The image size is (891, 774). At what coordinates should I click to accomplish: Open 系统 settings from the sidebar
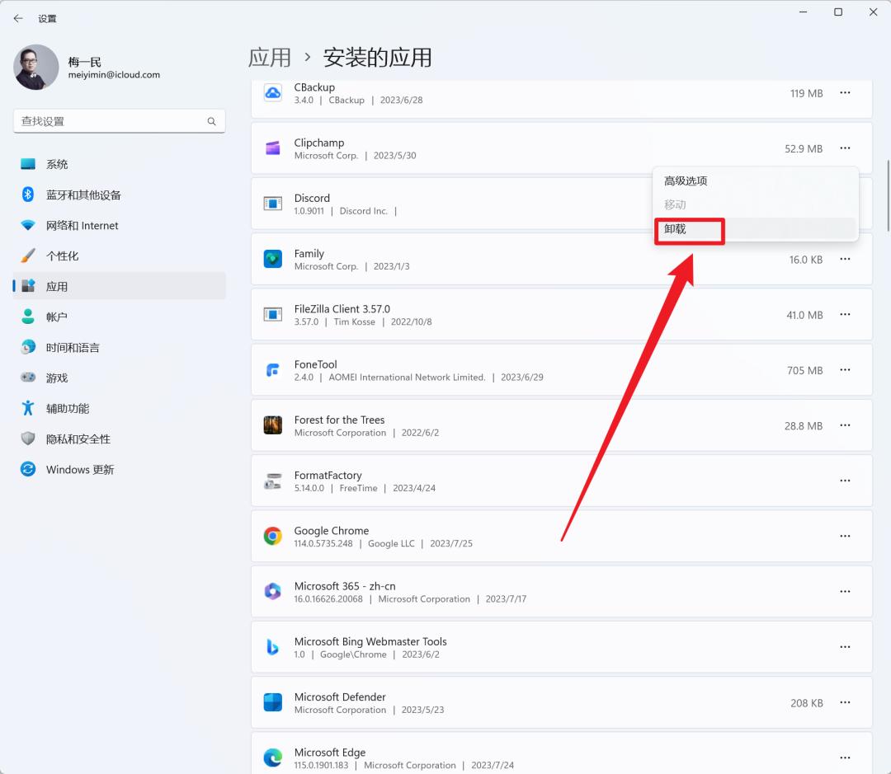(x=56, y=164)
